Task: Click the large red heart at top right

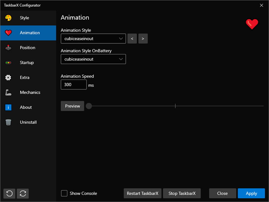Action: [252, 24]
